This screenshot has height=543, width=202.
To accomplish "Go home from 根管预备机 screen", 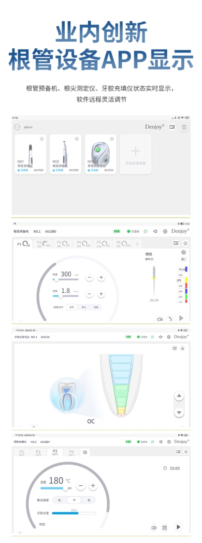I will (185, 243).
